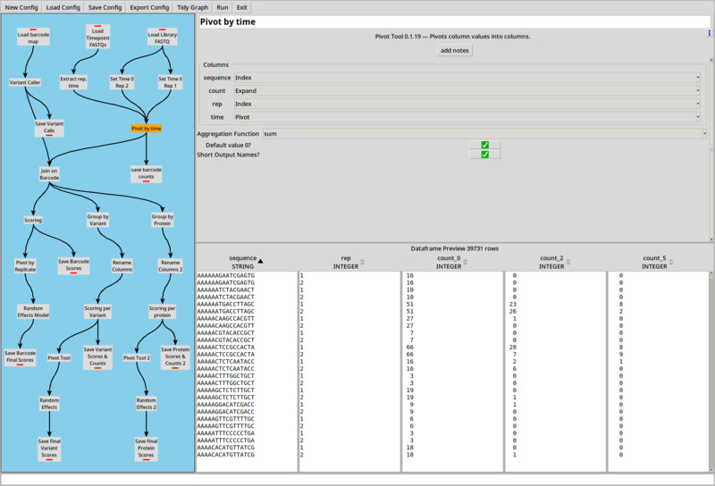Select the Save Barcode Scores node
The image size is (715, 486).
[73, 265]
